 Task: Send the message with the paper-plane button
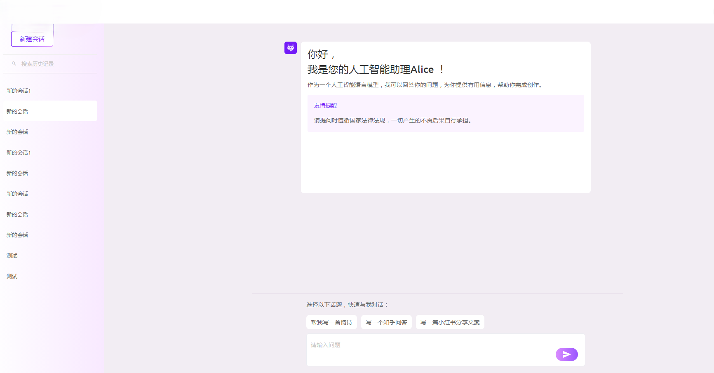pos(567,354)
